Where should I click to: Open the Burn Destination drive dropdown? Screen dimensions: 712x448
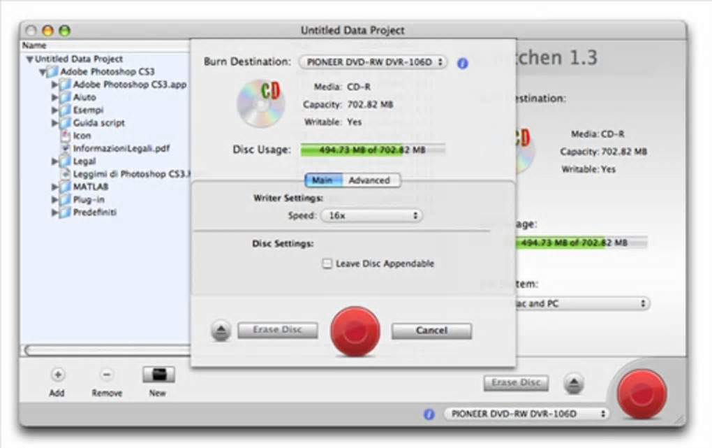pos(373,62)
